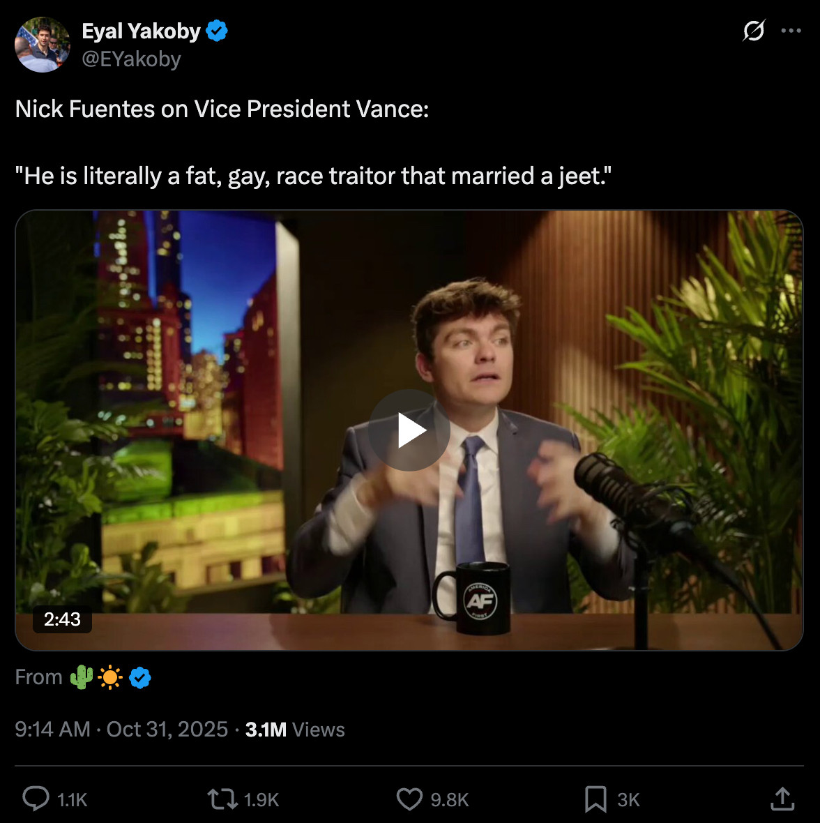This screenshot has height=823, width=820.
Task: Click the share upload icon
Action: click(x=782, y=799)
